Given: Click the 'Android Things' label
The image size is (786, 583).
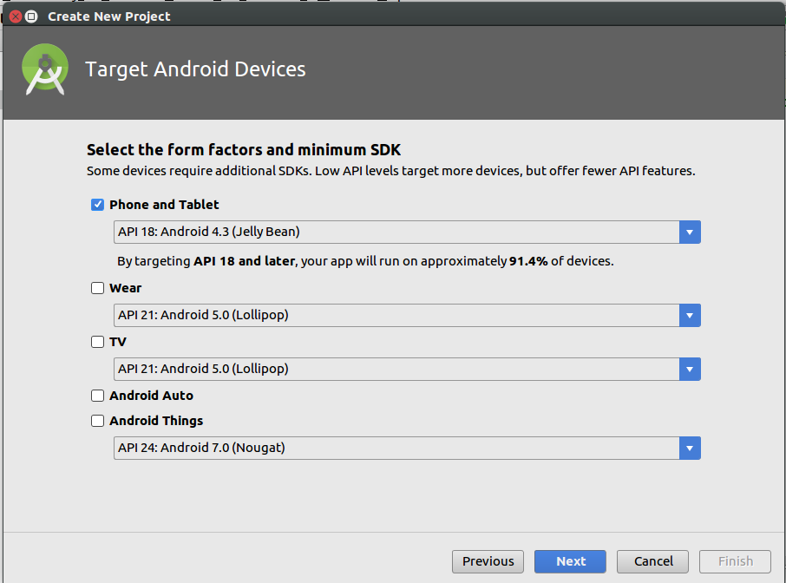Looking at the screenshot, I should pos(156,421).
